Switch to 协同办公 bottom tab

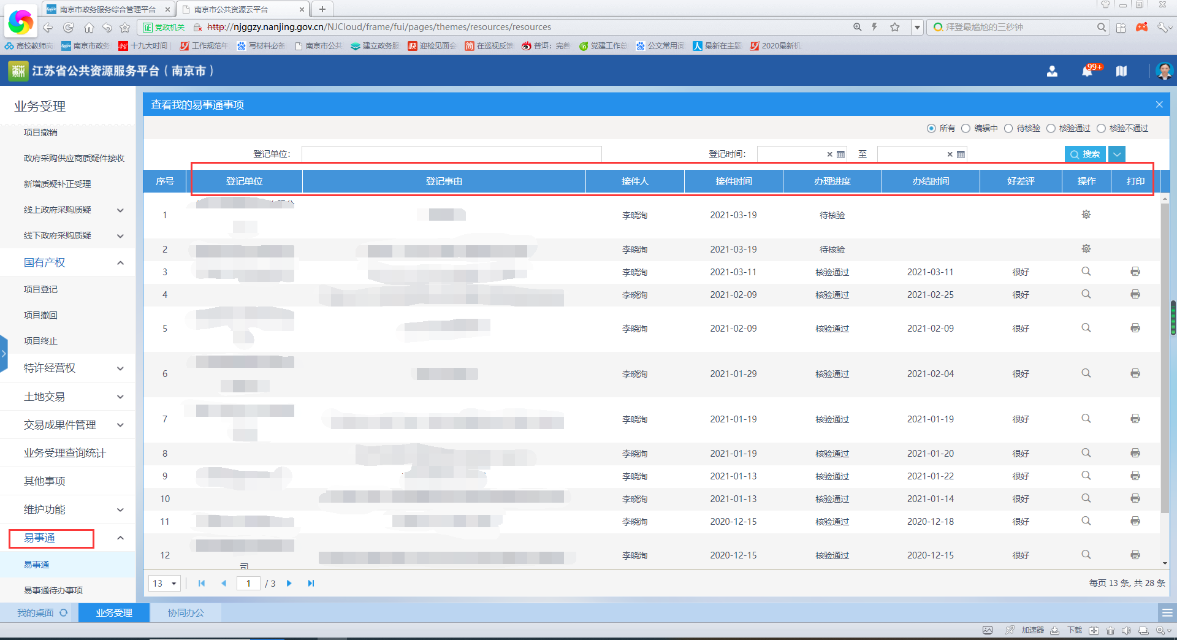point(186,612)
